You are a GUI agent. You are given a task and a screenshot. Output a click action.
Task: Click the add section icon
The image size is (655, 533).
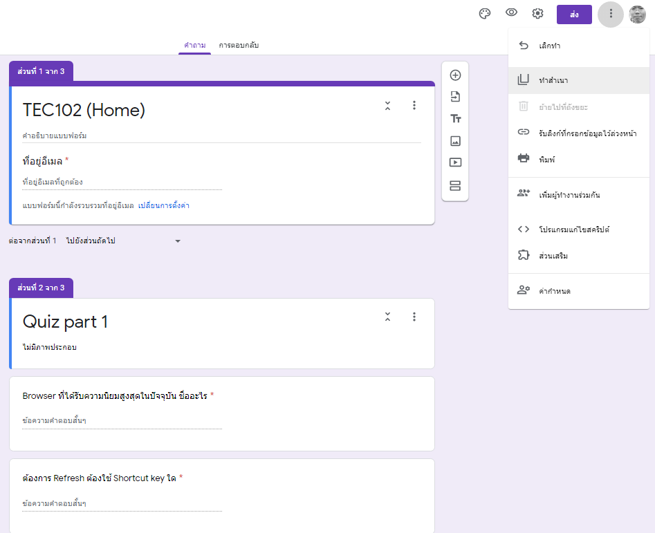coord(455,185)
